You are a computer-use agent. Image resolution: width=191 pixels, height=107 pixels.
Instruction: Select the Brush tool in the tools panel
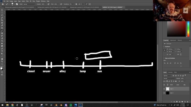pyautogui.click(x=2, y=30)
